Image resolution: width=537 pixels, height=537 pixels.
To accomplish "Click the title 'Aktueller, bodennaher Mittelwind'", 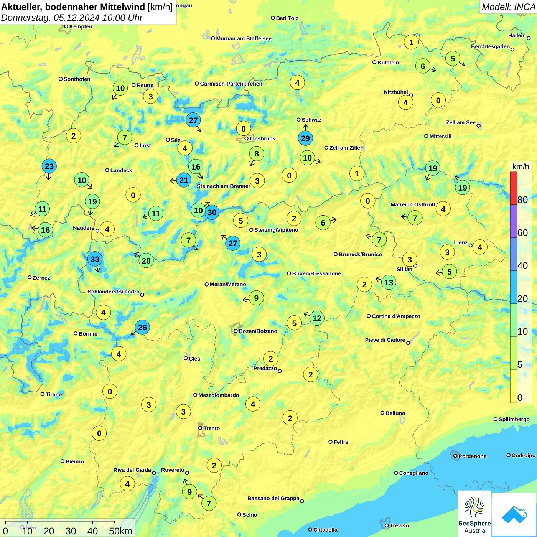I will click(x=73, y=7).
